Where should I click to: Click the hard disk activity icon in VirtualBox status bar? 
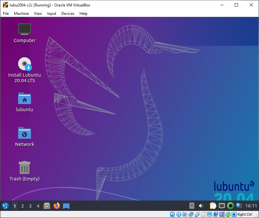(x=172, y=214)
